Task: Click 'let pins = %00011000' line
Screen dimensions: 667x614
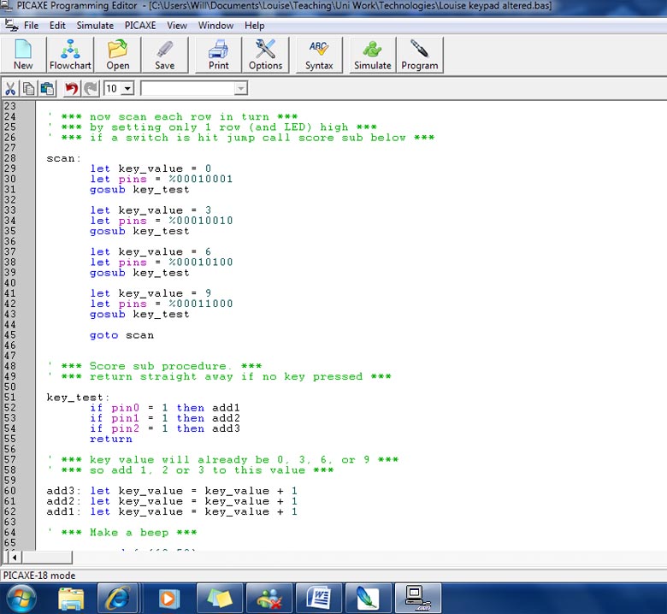Action: point(162,304)
